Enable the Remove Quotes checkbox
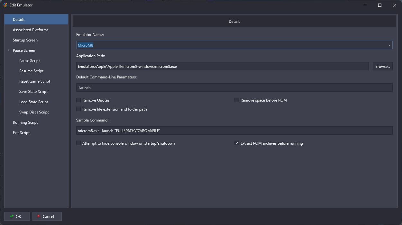The height and width of the screenshot is (225, 402). [78, 100]
